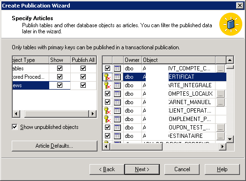Uncheck publish box for ARNET_MANUEL table
The width and height of the screenshot is (246, 181).
point(107,102)
